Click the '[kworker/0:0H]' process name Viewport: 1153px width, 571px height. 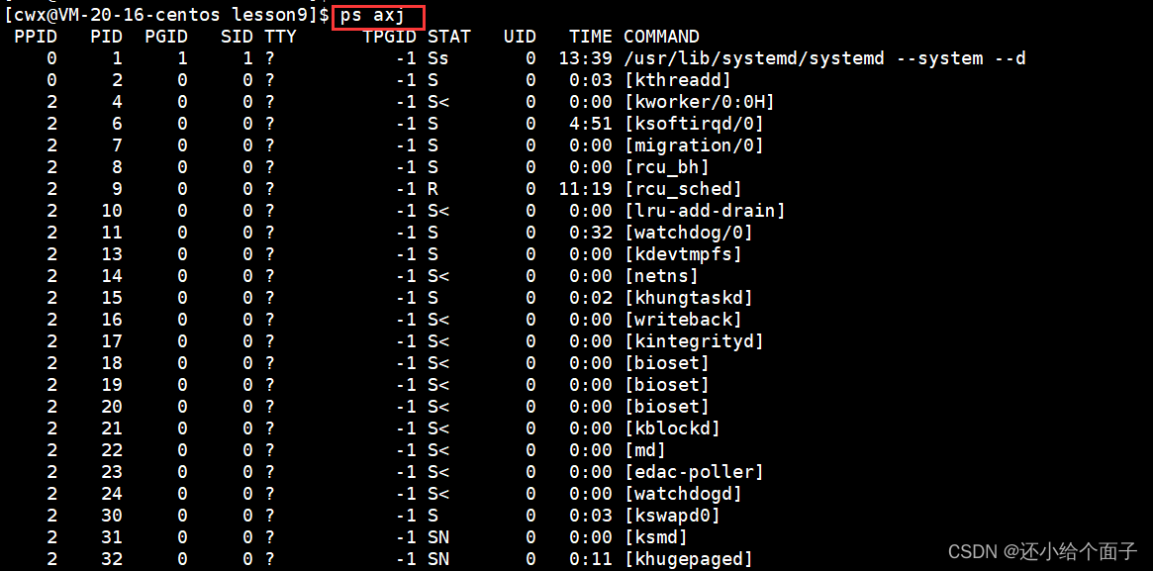[x=700, y=102]
